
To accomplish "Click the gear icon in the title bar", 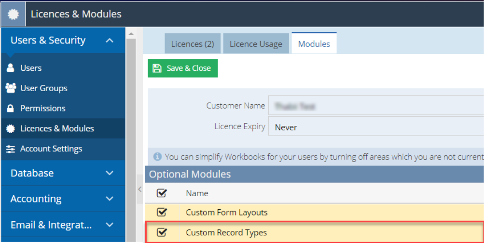I will pyautogui.click(x=14, y=14).
